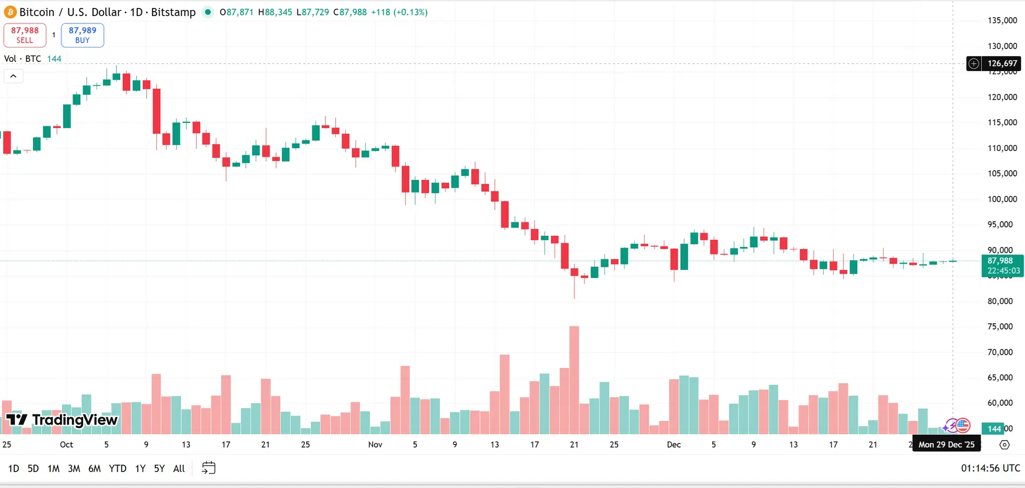Click the plus icon on the price scale
1025x488 pixels.
pos(974,63)
